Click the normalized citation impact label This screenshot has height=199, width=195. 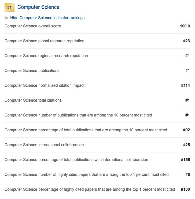[x=44, y=85]
